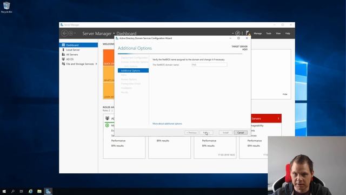Click the NetBIOS domain name field
The image size is (346, 195).
(x=209, y=65)
